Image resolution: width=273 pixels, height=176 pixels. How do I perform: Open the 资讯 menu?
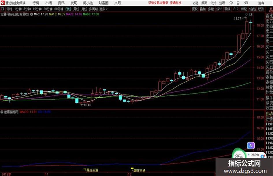point(61,3)
